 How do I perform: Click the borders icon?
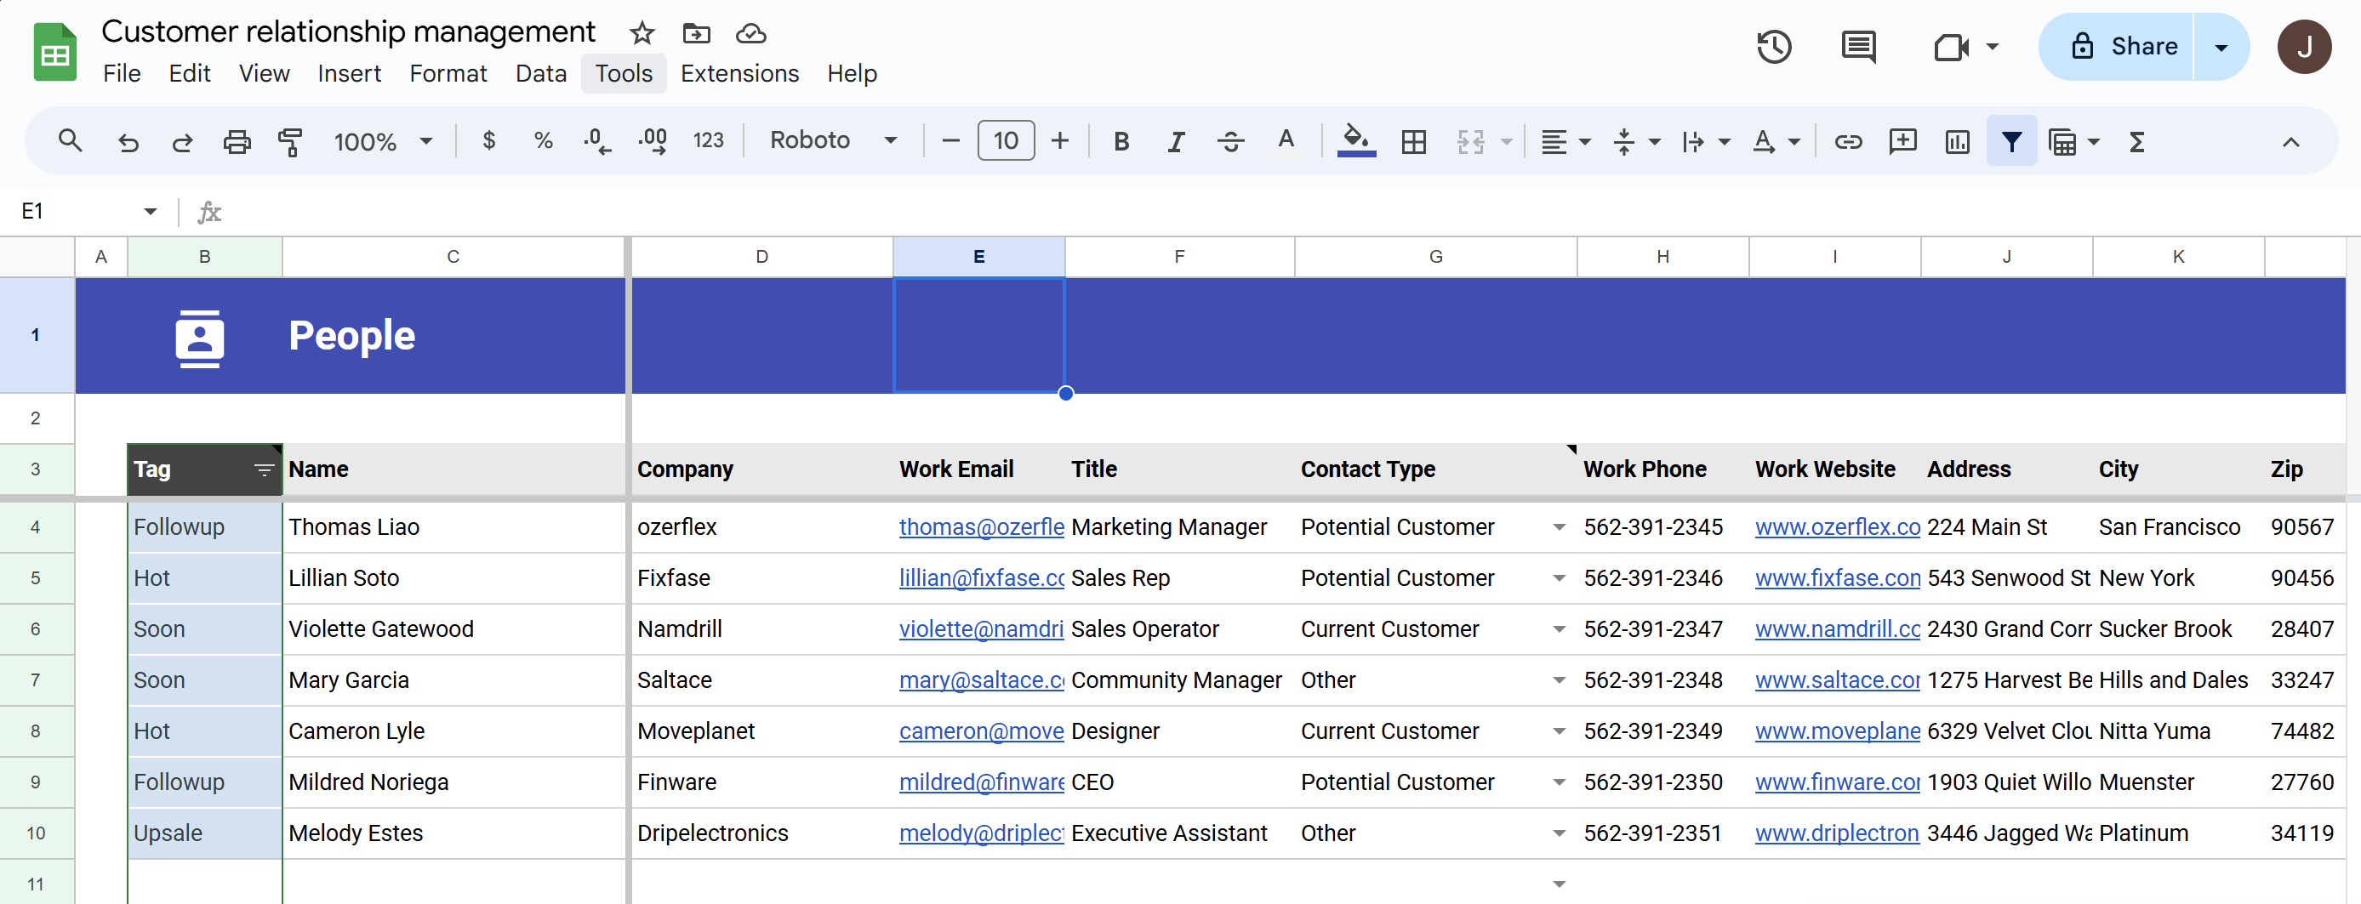(x=1413, y=141)
